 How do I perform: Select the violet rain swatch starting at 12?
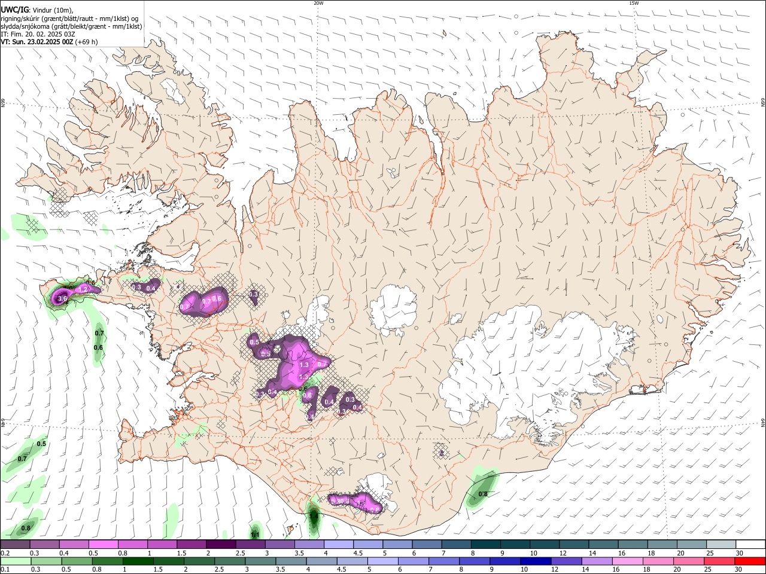565,561
